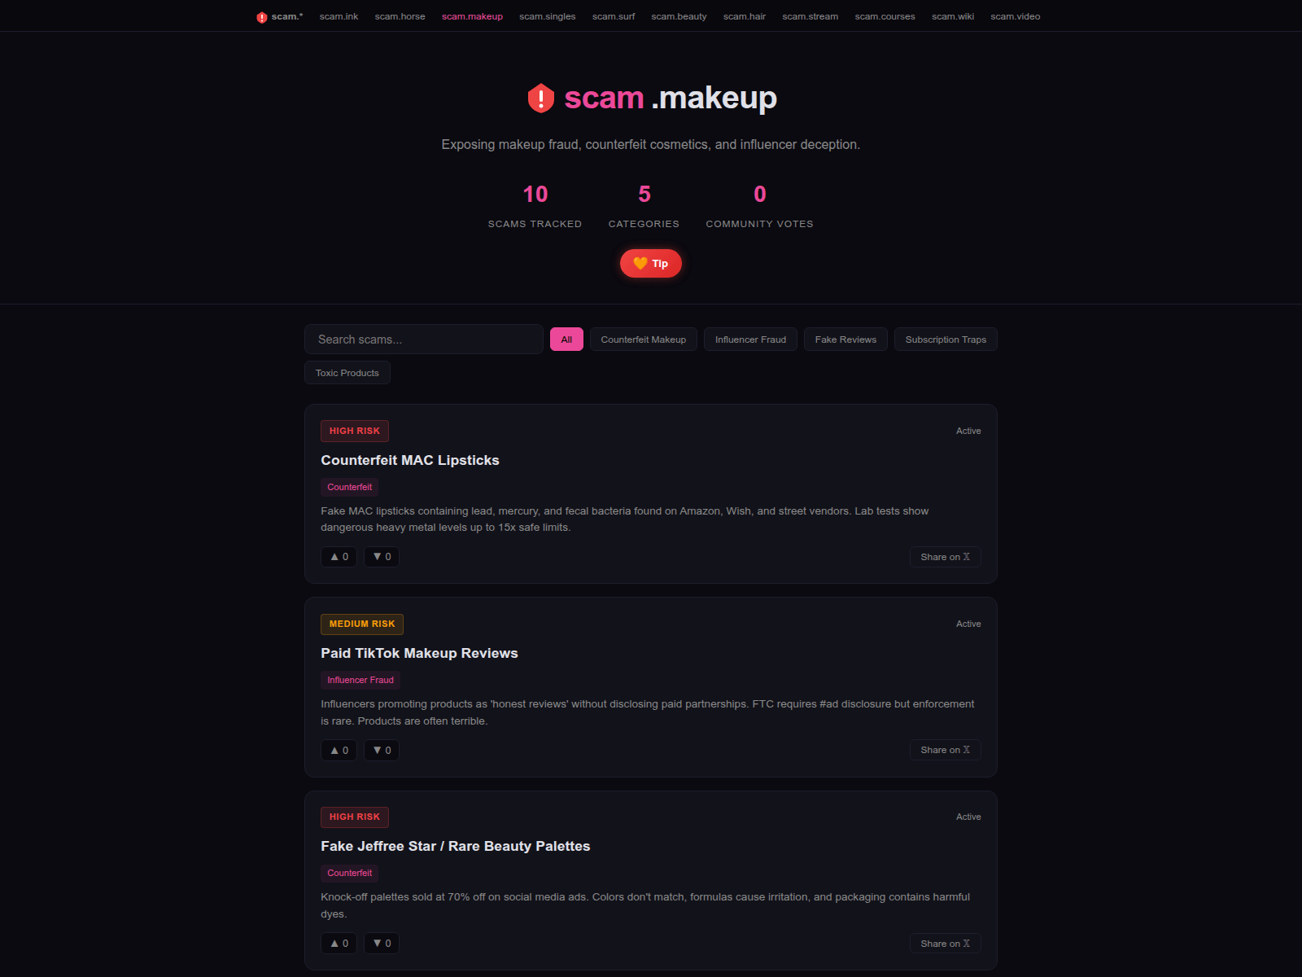Go to scam.beauty in the top navigation

(x=679, y=16)
